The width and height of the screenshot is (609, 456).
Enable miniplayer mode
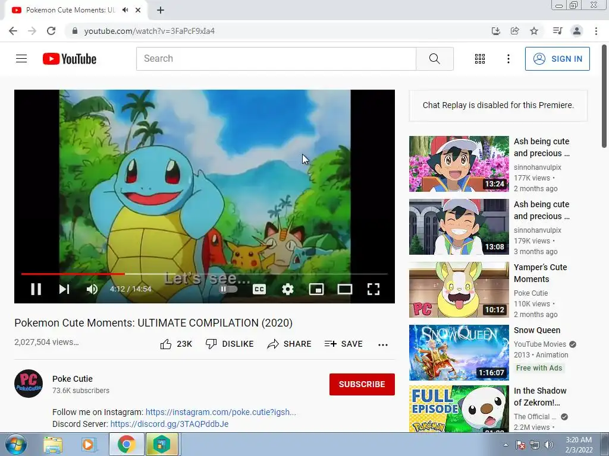coord(316,289)
